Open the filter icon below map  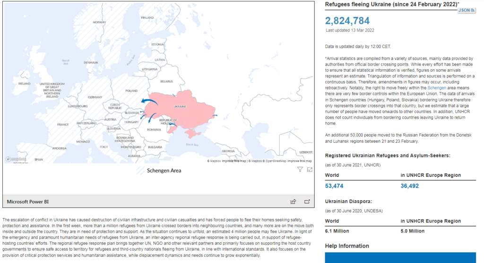300,169
